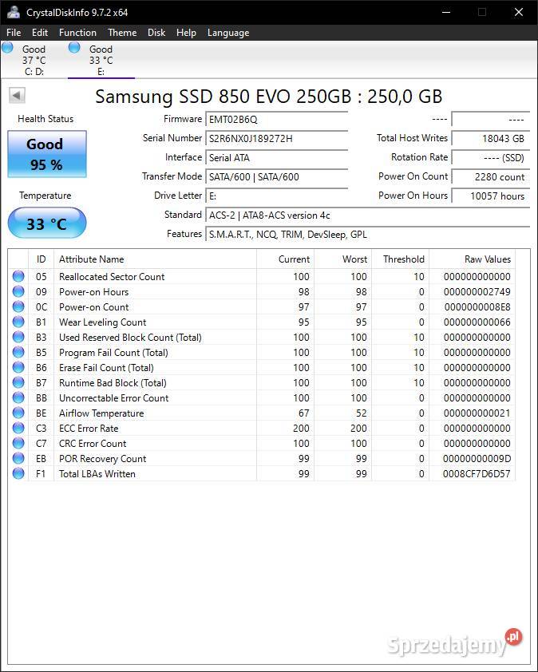This screenshot has height=672, width=538.
Task: Click the Total Host Writes value 18043 GB
Action: [490, 138]
